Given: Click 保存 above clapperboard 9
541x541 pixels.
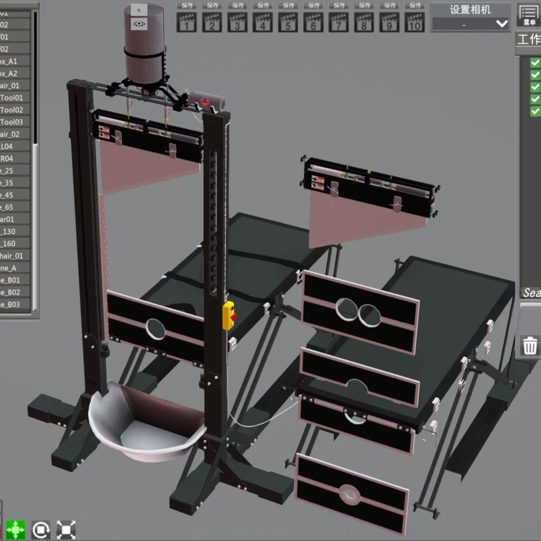Looking at the screenshot, I should 389,6.
